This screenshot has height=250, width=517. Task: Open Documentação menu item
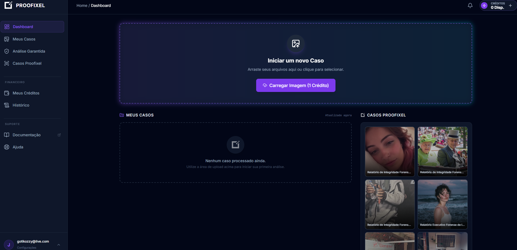pos(32,135)
